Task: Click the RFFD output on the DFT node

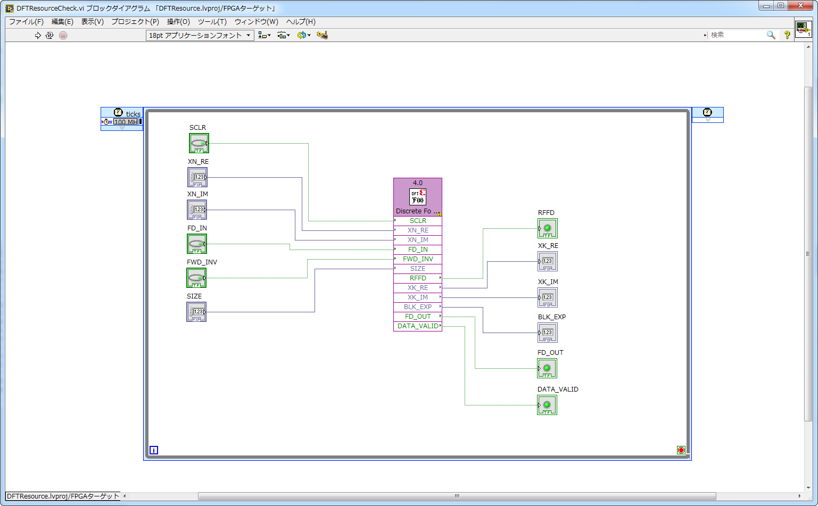Action: pos(418,278)
